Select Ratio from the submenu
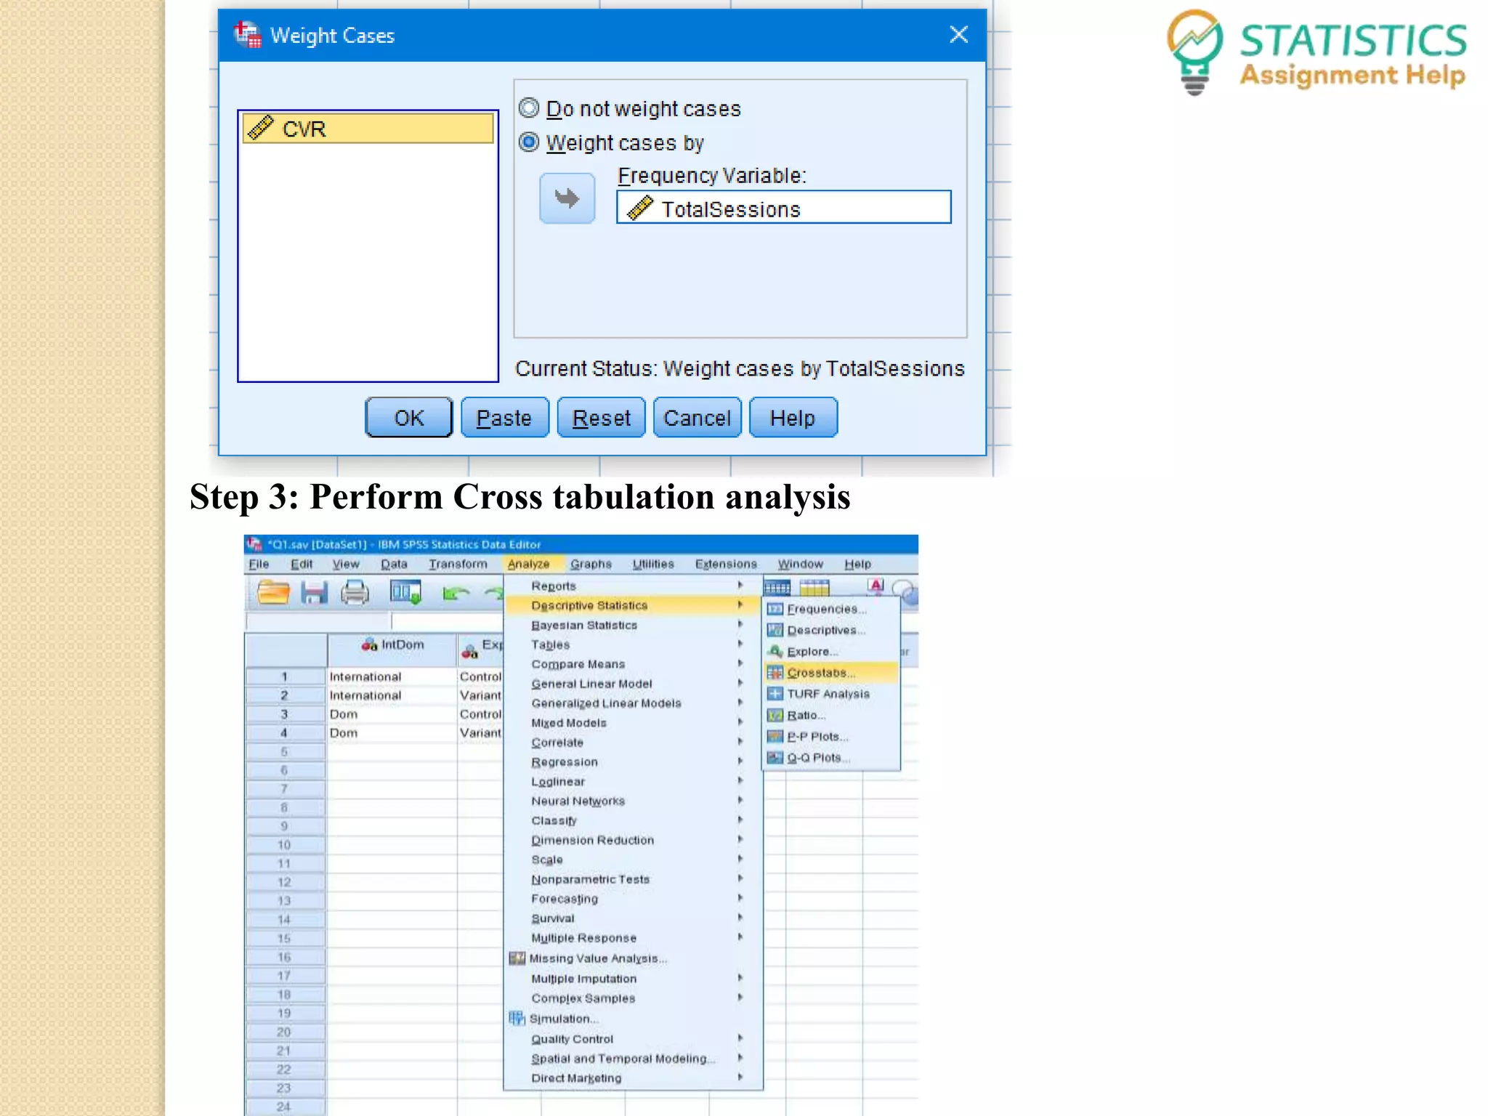1488x1116 pixels. tap(831, 715)
